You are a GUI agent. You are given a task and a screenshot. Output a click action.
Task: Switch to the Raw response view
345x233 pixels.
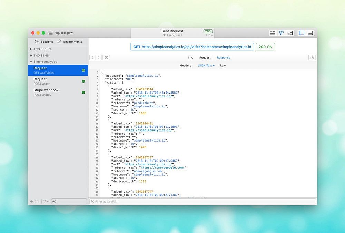tap(223, 65)
